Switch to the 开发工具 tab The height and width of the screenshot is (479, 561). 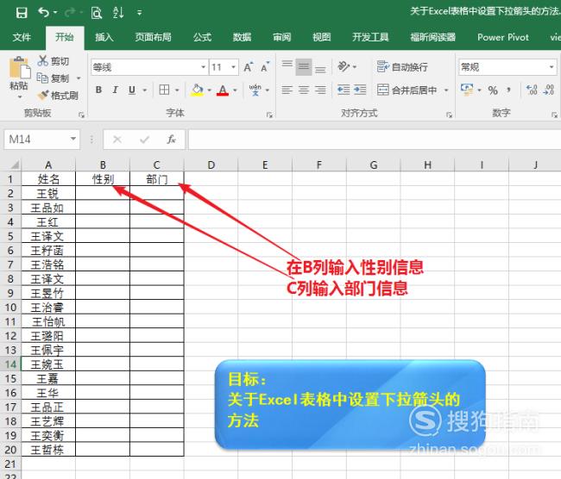370,37
